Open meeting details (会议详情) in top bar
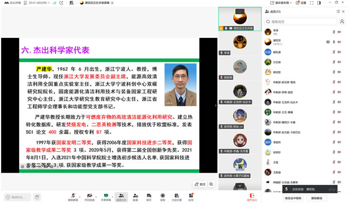350x205 pixels. [x=12, y=3]
